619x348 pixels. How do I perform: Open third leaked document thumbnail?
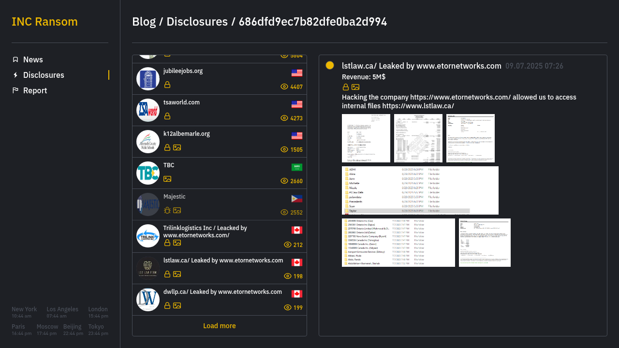[x=471, y=138]
